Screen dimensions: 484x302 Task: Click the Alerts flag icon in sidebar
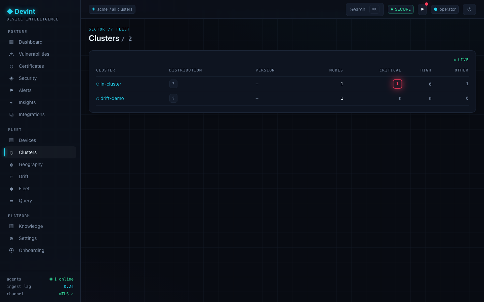11,90
